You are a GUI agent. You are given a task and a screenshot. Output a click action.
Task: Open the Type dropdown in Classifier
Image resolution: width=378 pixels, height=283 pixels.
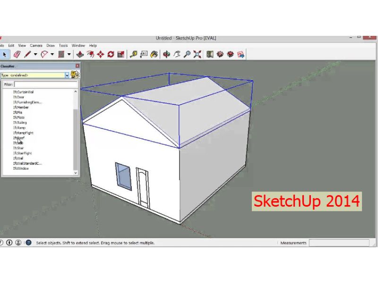pos(67,75)
